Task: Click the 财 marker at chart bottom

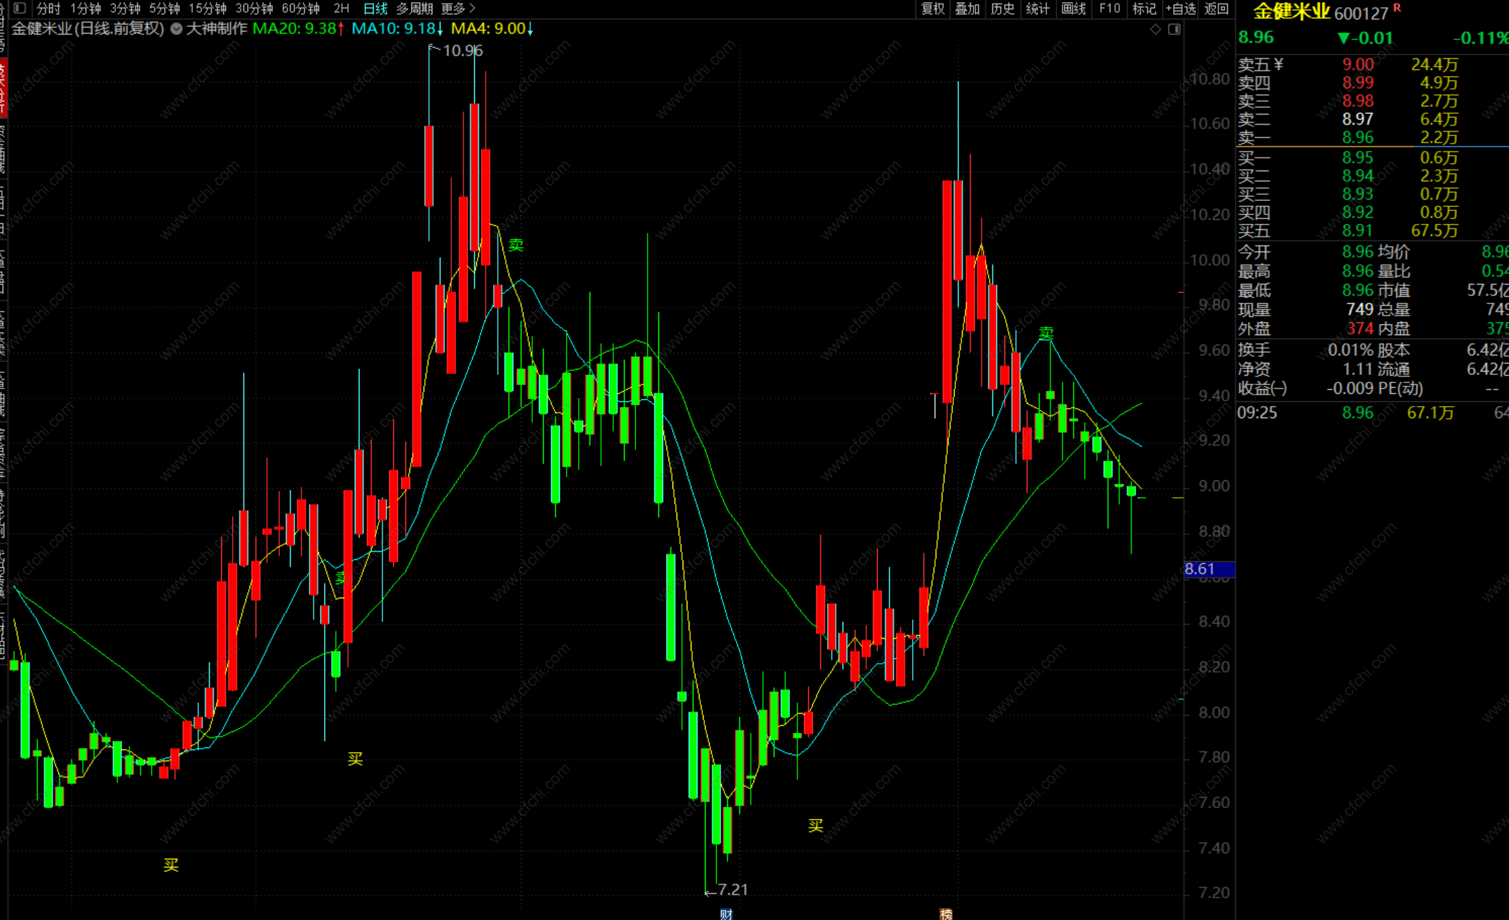Action: 726,914
